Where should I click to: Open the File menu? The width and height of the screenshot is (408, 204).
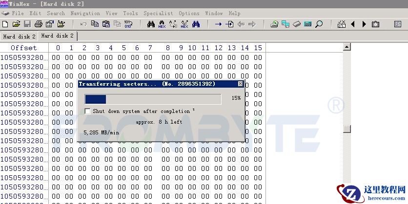(18, 13)
